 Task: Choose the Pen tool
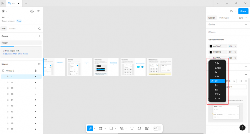122,128
